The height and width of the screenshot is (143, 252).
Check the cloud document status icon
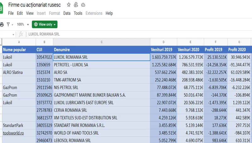click(x=83, y=5)
